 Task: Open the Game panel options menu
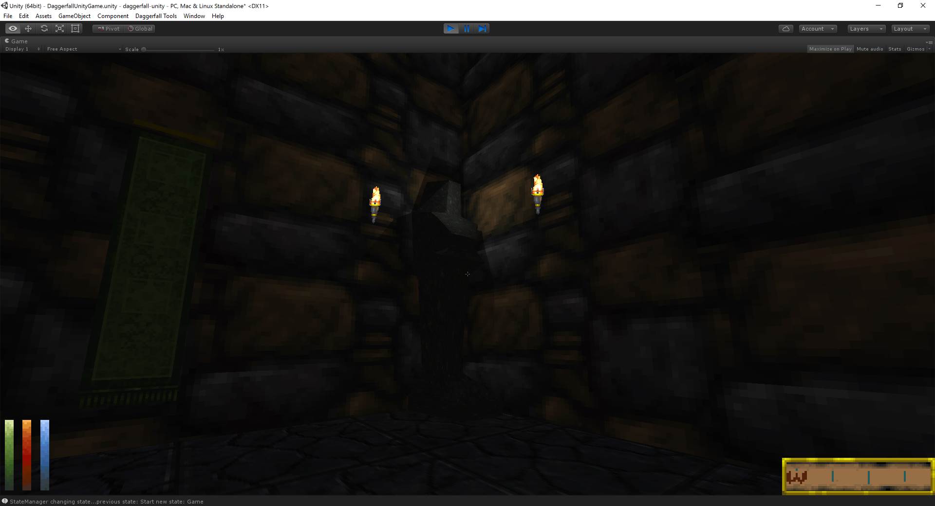coord(929,42)
